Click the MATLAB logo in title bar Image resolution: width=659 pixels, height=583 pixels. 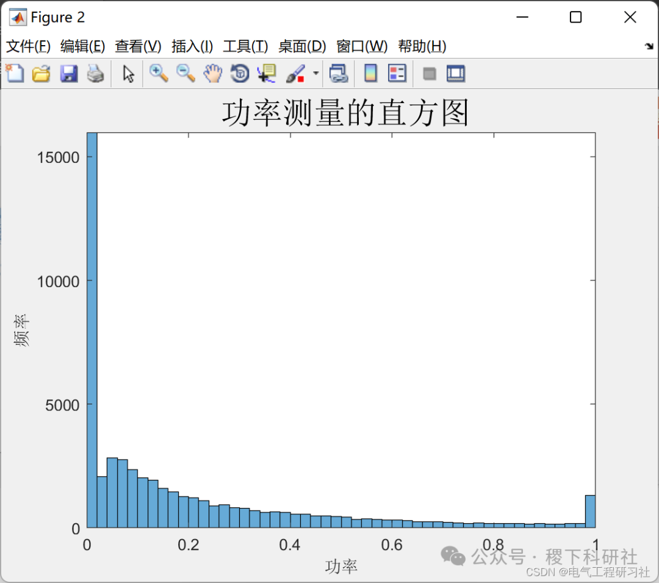click(18, 17)
